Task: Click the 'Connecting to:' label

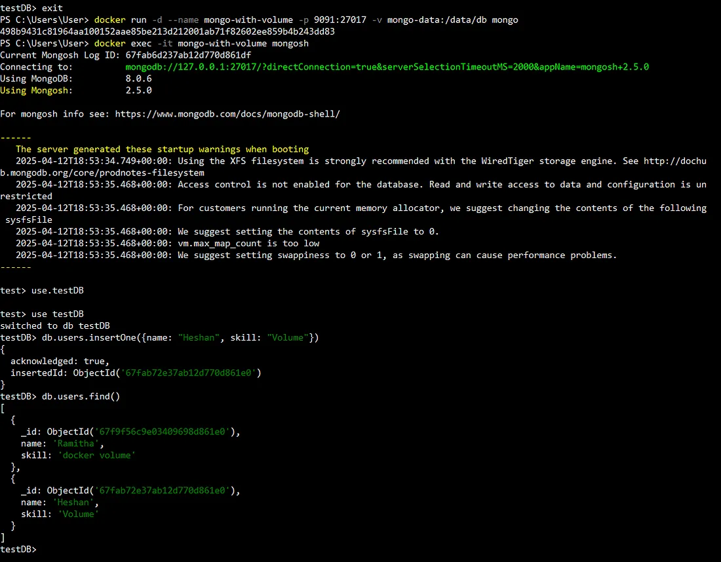Action: (x=36, y=67)
